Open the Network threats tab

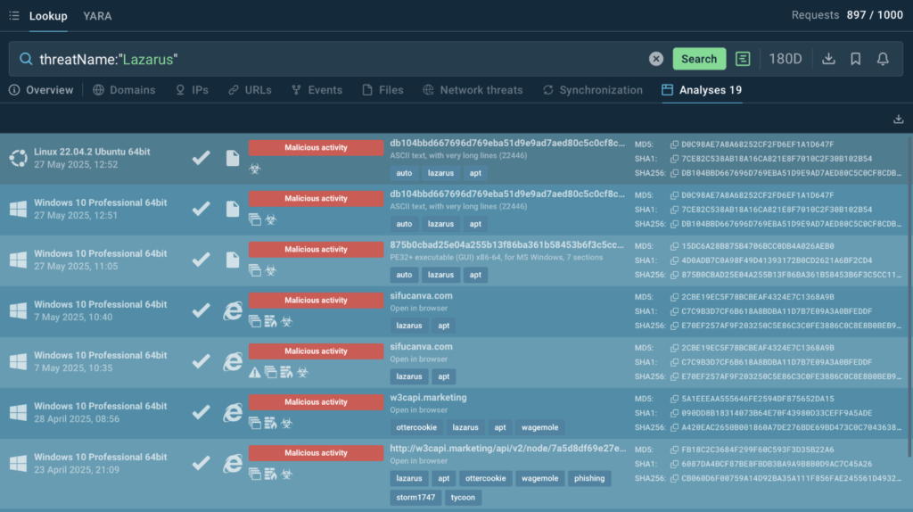[473, 90]
